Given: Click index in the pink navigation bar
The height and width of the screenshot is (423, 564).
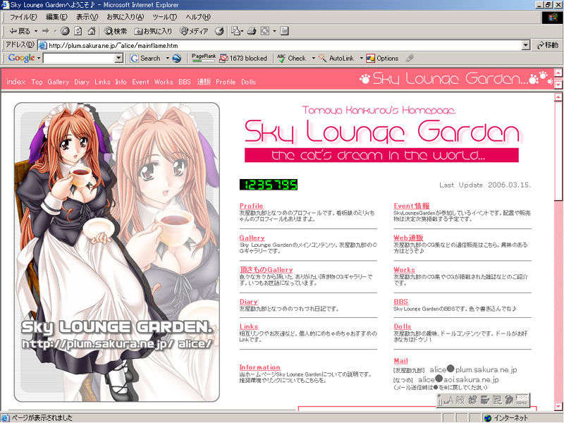Looking at the screenshot, I should coord(16,82).
